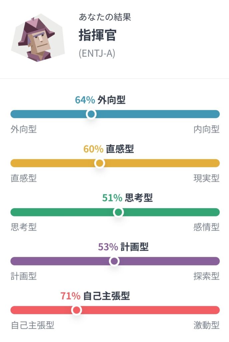
Task: Click the red 自己主張型 slider knob
Action: pos(76,310)
